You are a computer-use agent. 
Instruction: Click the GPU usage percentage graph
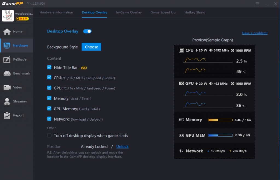tap(208, 94)
